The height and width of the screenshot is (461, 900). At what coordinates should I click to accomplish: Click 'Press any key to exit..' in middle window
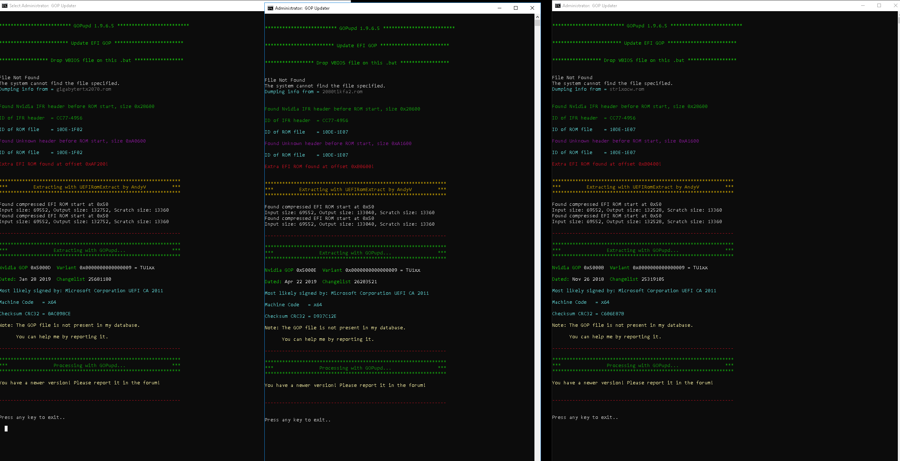click(297, 420)
